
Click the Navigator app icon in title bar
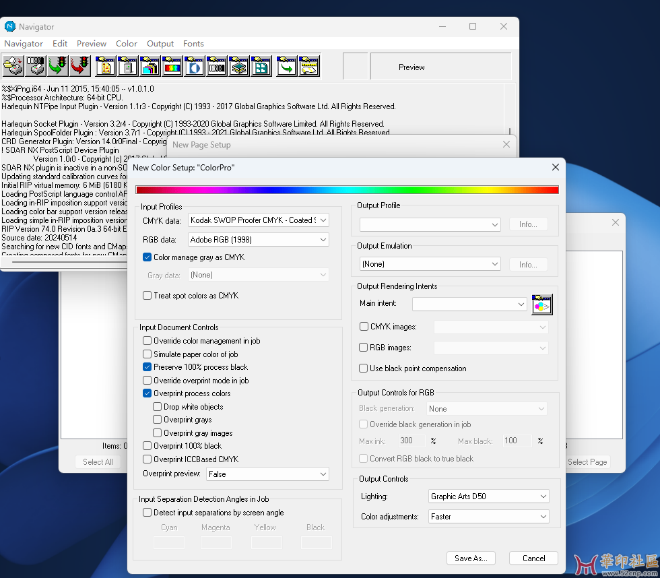pyautogui.click(x=9, y=26)
